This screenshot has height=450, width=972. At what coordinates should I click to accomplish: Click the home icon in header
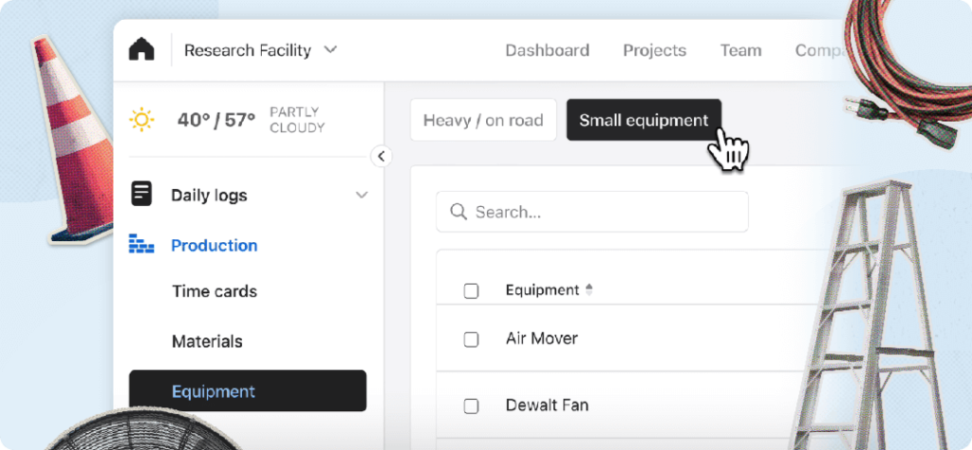[x=141, y=49]
